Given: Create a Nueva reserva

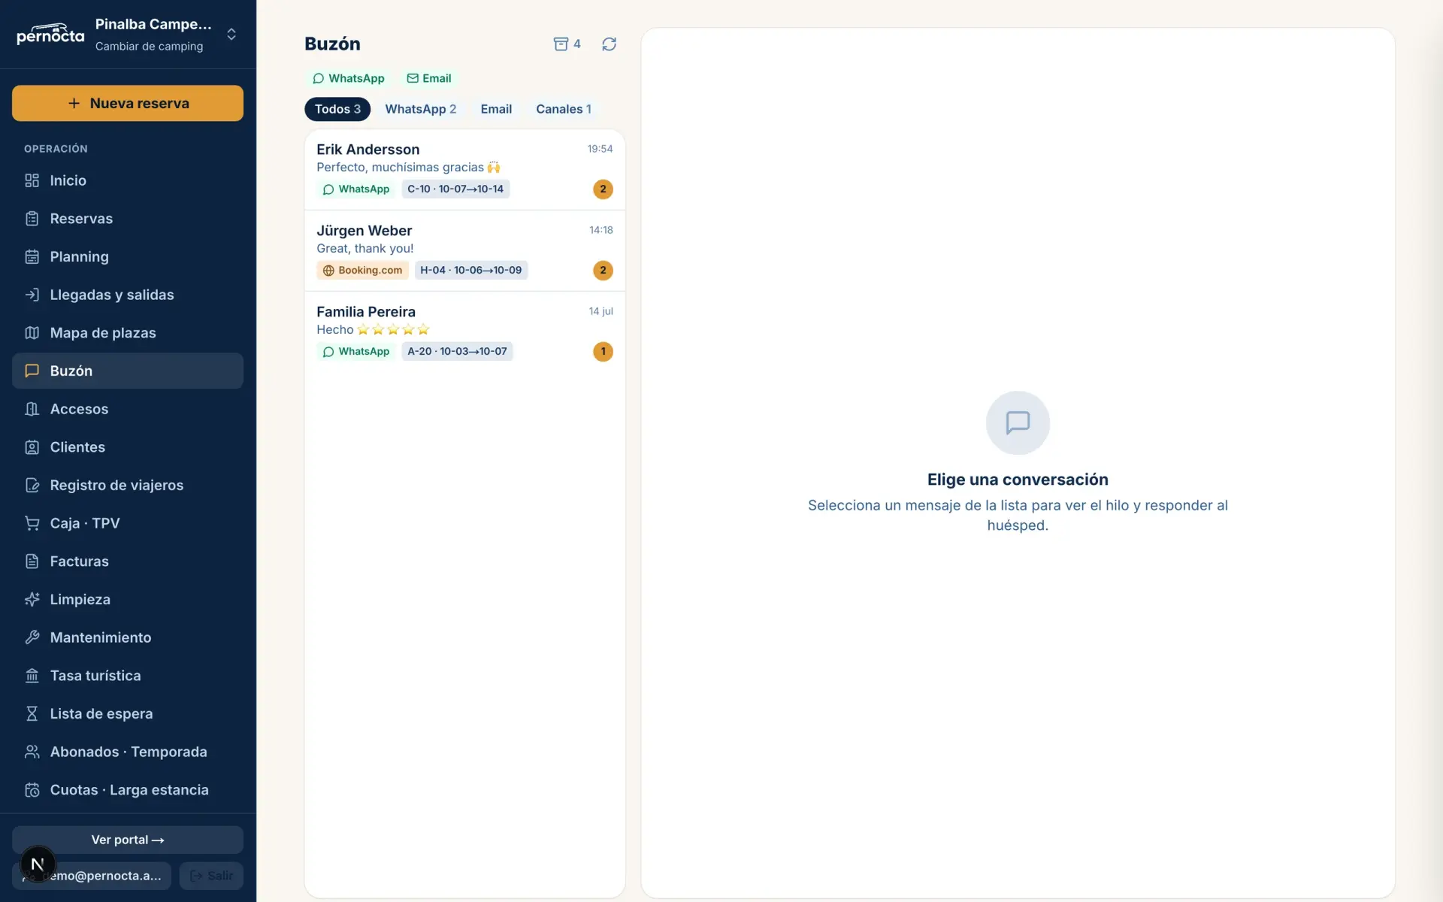Looking at the screenshot, I should tap(128, 103).
